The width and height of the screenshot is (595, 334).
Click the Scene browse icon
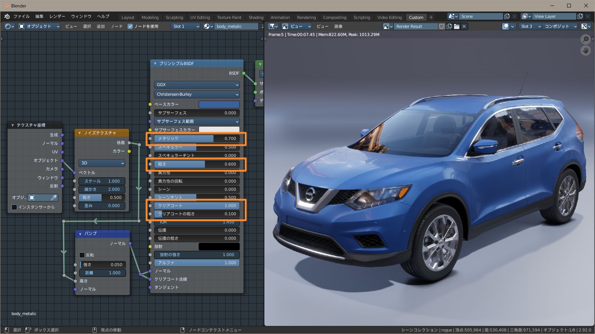coord(453,16)
